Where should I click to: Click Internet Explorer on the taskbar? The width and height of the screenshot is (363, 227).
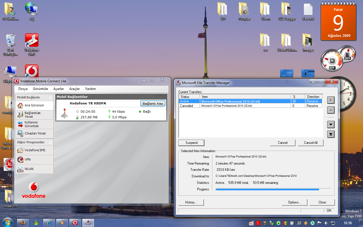coord(49,223)
